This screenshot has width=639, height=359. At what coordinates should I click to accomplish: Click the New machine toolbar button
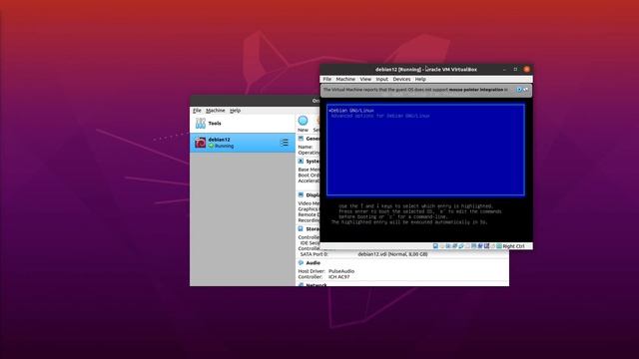[303, 124]
